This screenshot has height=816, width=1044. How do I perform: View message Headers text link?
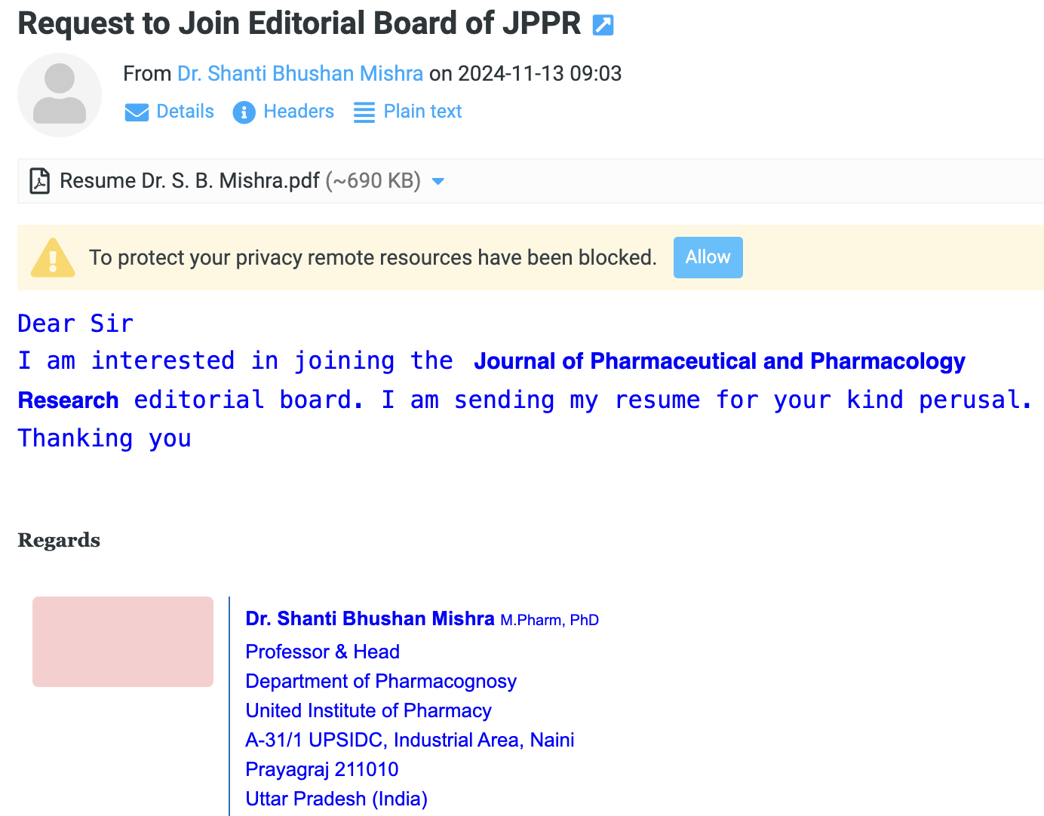click(x=298, y=112)
